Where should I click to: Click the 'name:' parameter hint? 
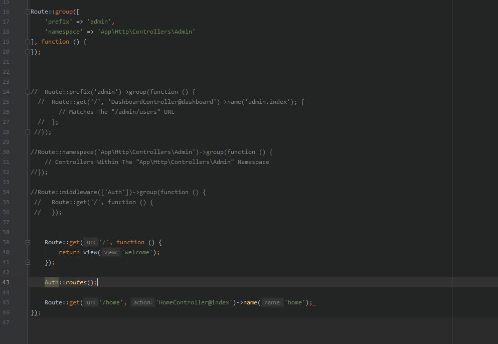(272, 303)
